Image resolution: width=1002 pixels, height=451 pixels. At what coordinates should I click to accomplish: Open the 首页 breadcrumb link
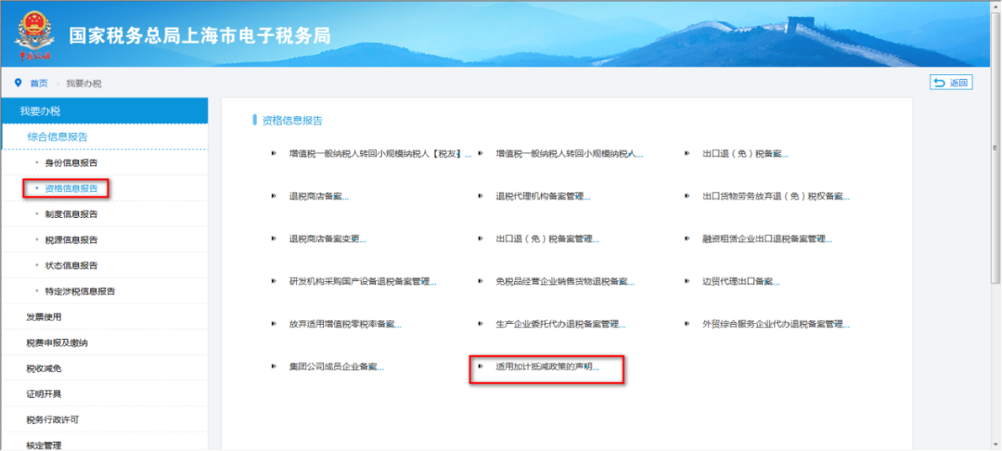[39, 84]
